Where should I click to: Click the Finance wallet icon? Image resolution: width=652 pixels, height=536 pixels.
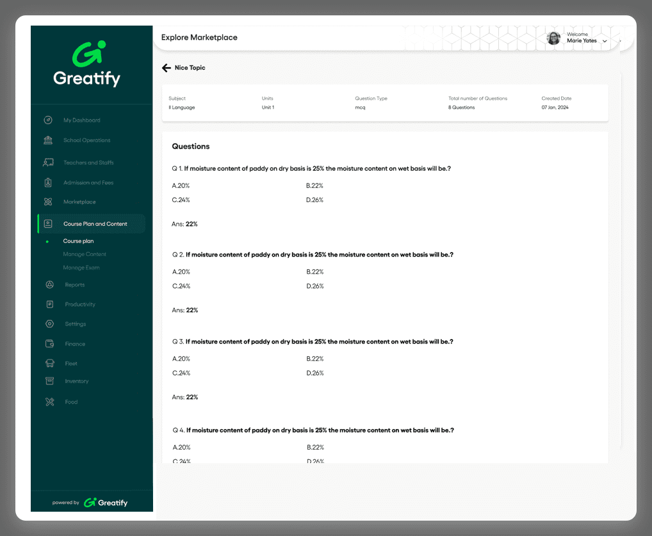pos(49,344)
